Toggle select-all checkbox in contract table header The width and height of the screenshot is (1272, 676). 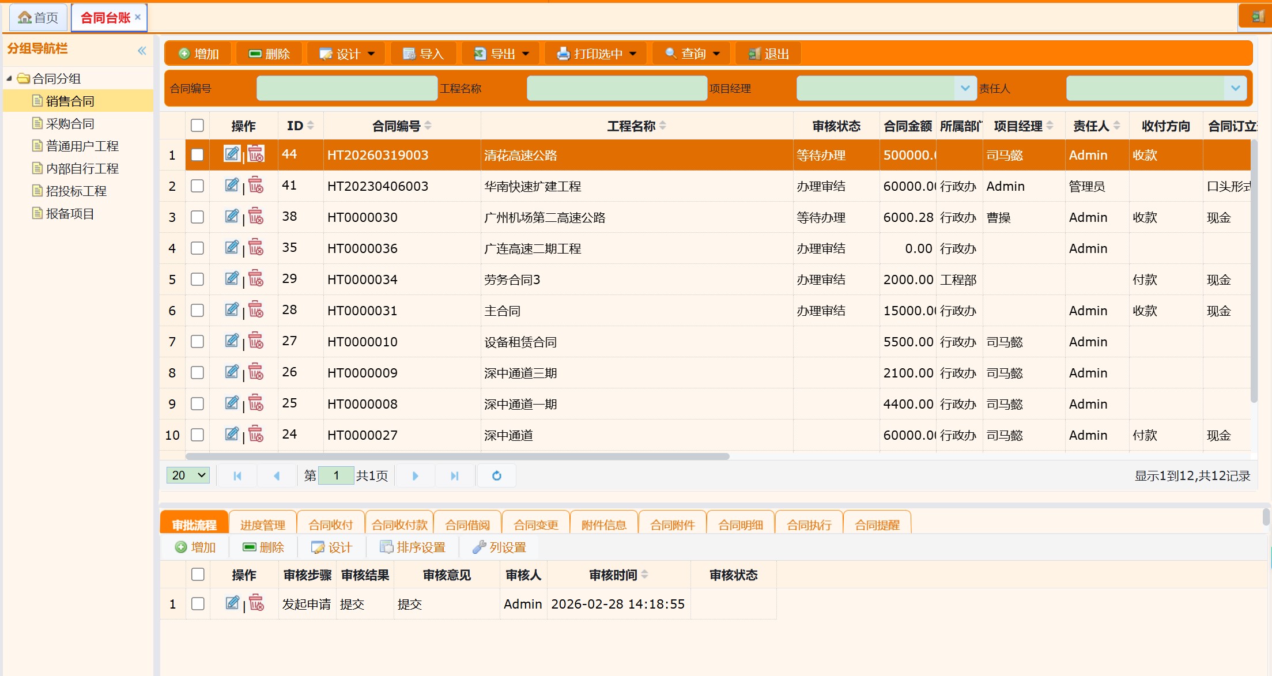(x=197, y=126)
